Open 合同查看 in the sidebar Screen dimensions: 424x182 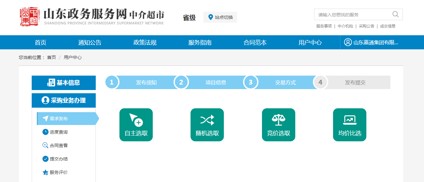[x=59, y=145]
